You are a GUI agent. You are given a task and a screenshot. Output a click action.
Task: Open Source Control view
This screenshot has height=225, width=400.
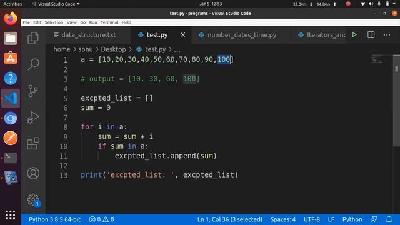coord(33,91)
